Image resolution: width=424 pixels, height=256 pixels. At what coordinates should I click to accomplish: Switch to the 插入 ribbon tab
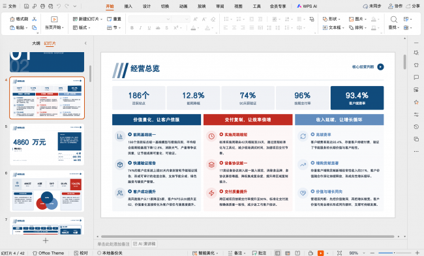tap(128, 6)
